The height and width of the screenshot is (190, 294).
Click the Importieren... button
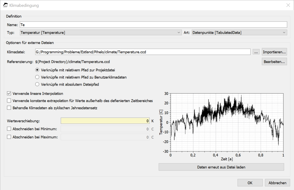[x=274, y=52]
